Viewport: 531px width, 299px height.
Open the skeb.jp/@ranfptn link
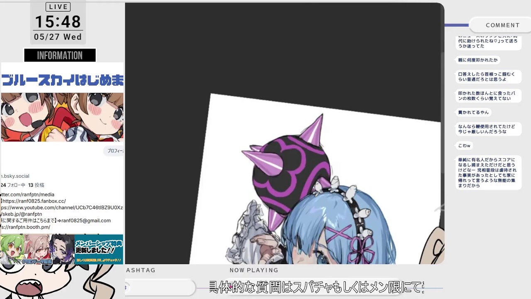tap(21, 214)
